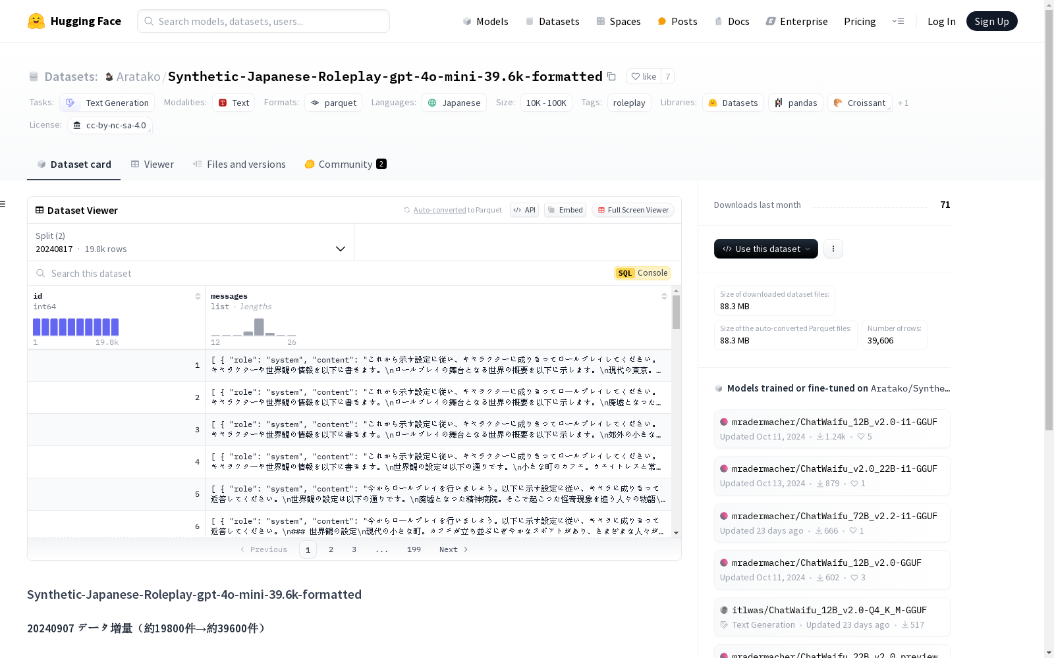The width and height of the screenshot is (1054, 658).
Task: Click Log In
Action: click(941, 21)
